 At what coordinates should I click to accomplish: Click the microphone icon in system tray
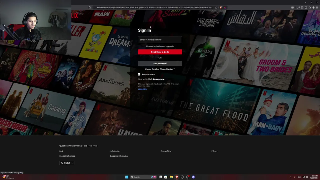[294, 177]
